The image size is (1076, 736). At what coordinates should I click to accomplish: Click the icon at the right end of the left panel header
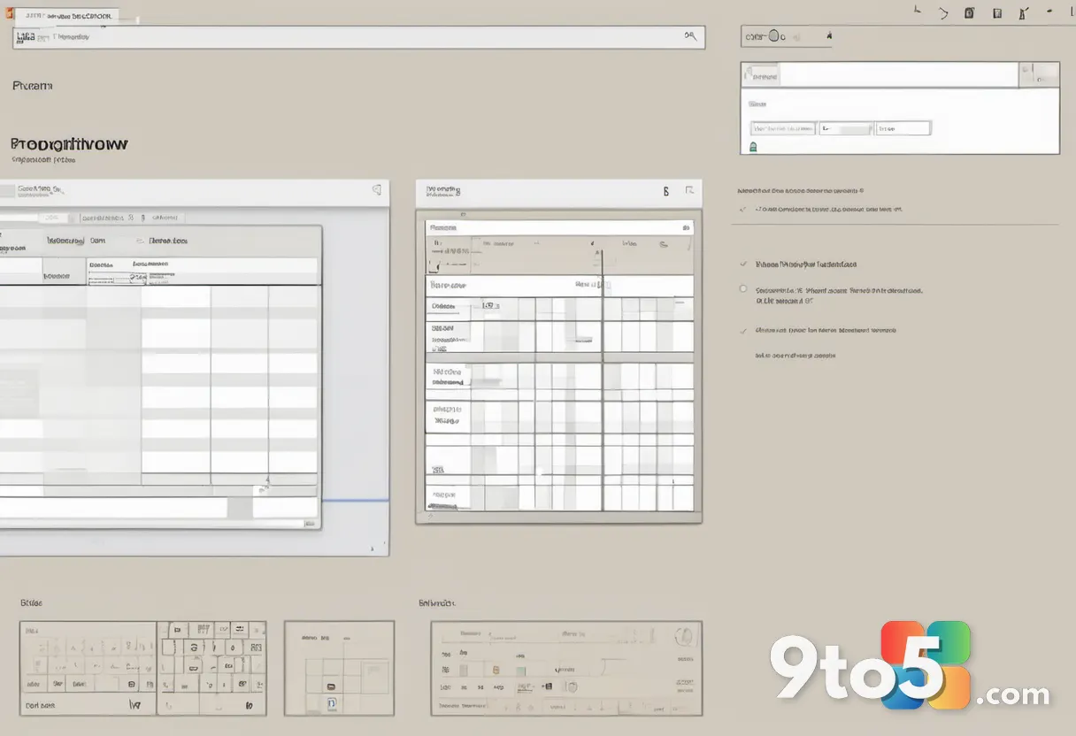[x=376, y=189]
